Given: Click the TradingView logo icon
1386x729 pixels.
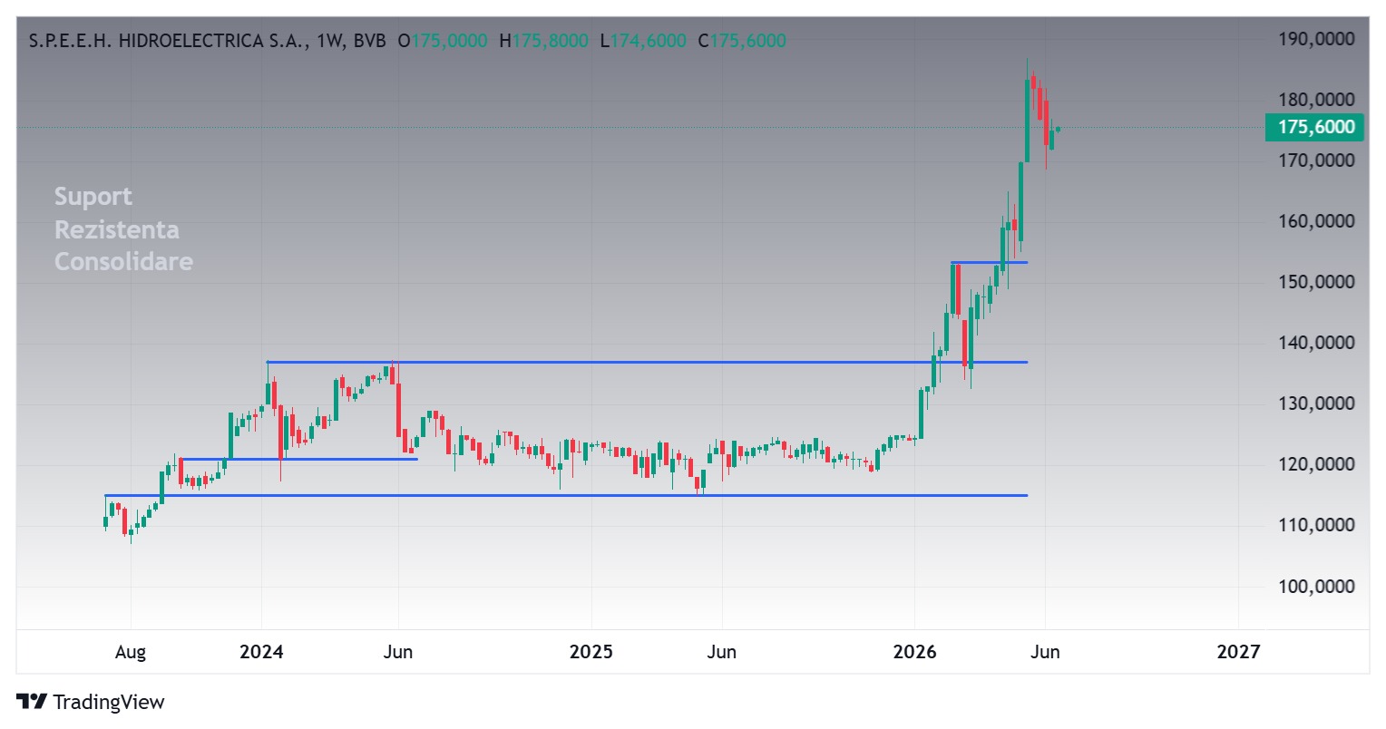Looking at the screenshot, I should click(x=32, y=702).
